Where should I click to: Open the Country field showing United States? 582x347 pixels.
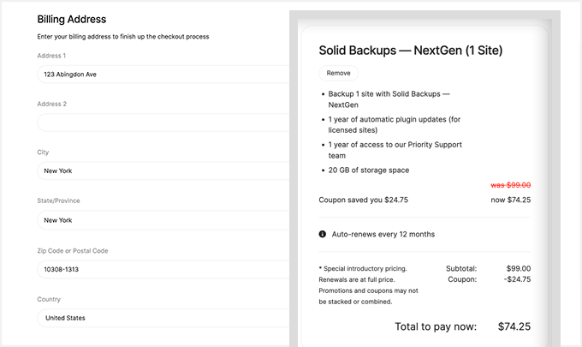tap(163, 318)
